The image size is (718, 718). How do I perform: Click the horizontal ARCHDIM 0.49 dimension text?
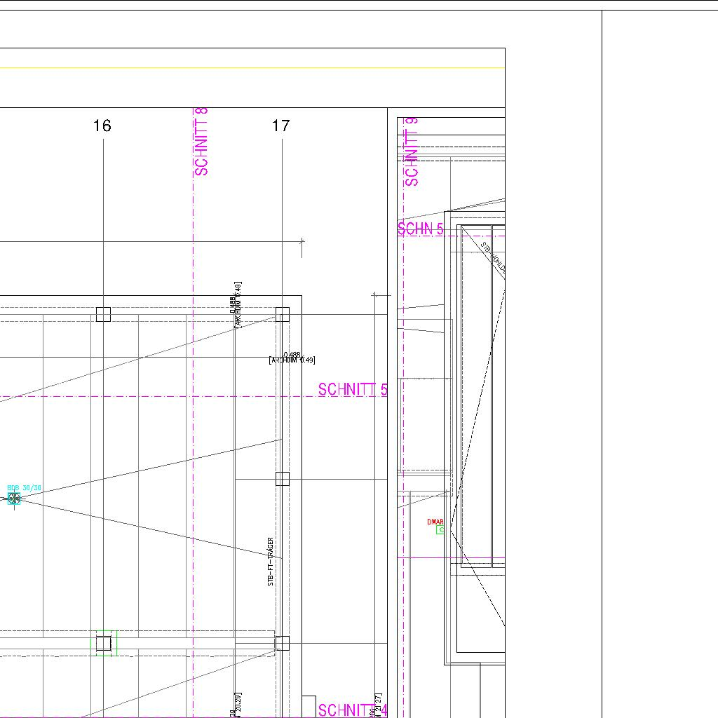tap(292, 358)
